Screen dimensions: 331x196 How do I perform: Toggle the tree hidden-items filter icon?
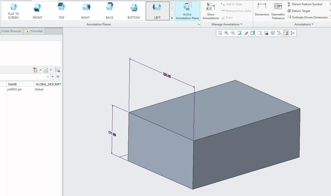57,70
